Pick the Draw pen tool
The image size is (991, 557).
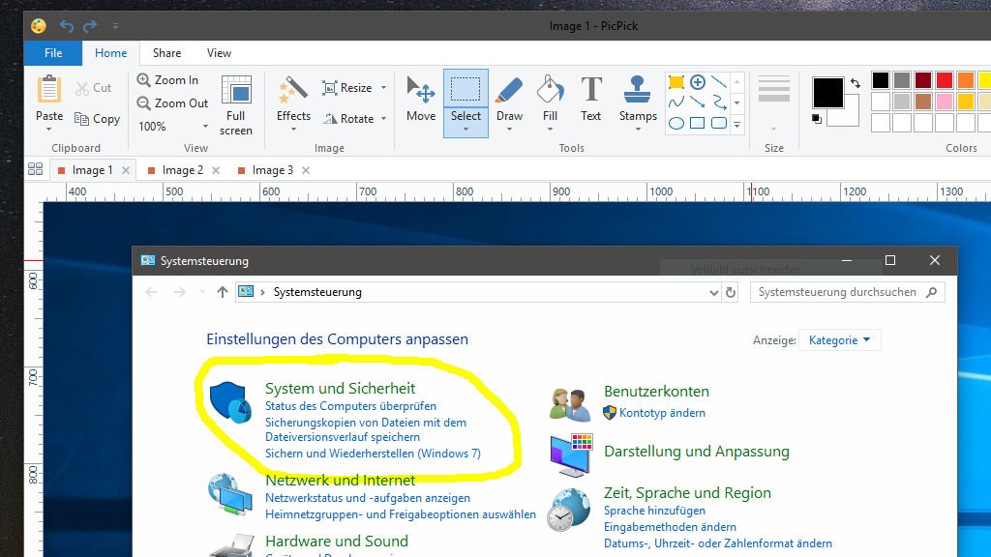[x=509, y=98]
